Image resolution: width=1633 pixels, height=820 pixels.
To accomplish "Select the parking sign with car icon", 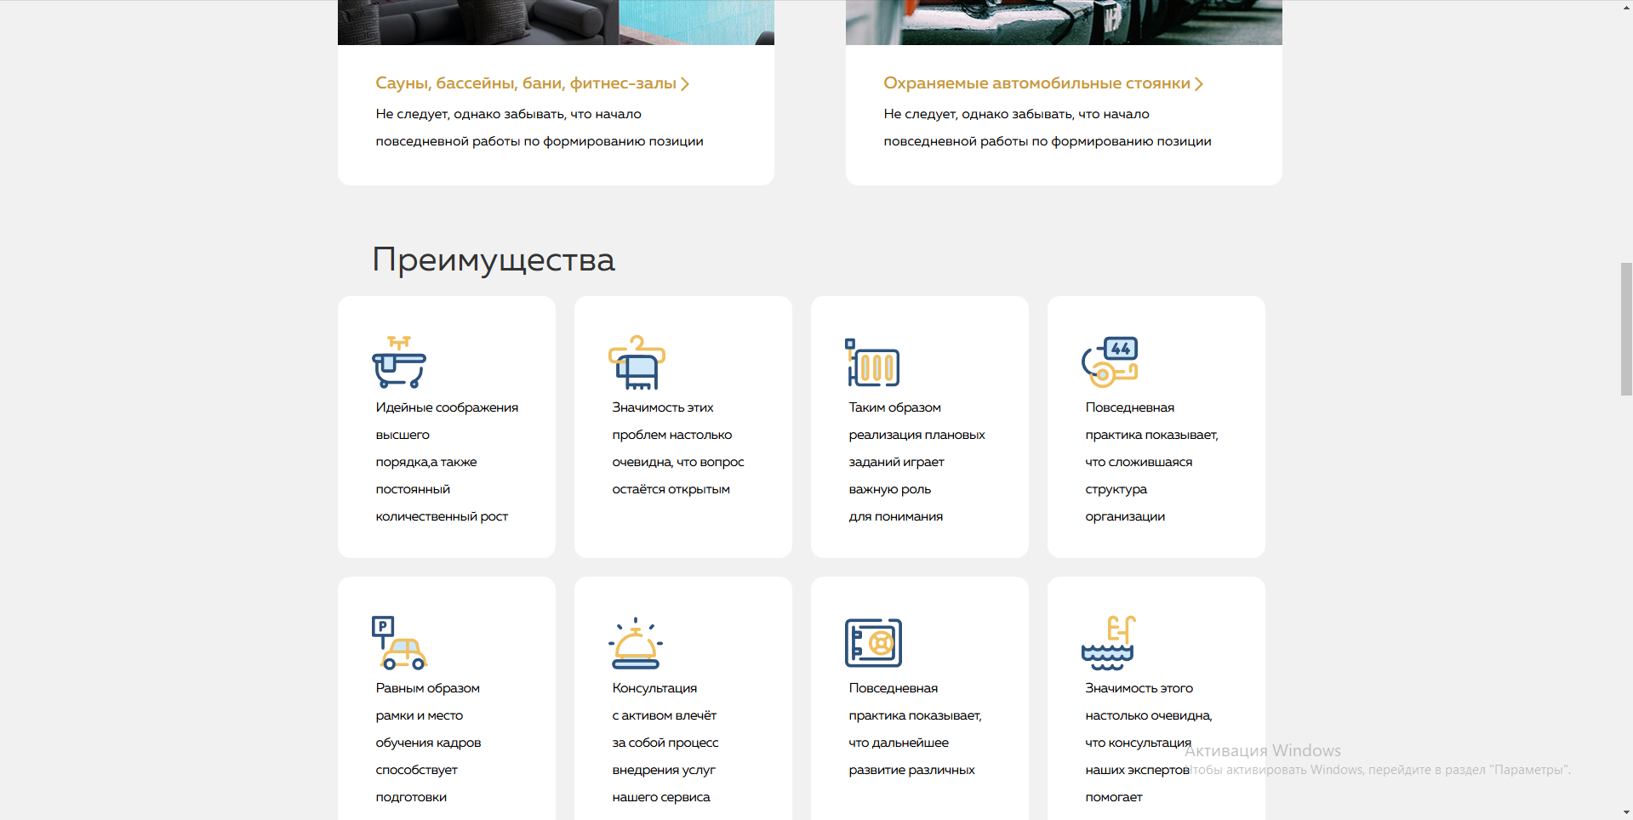I will pos(400,644).
